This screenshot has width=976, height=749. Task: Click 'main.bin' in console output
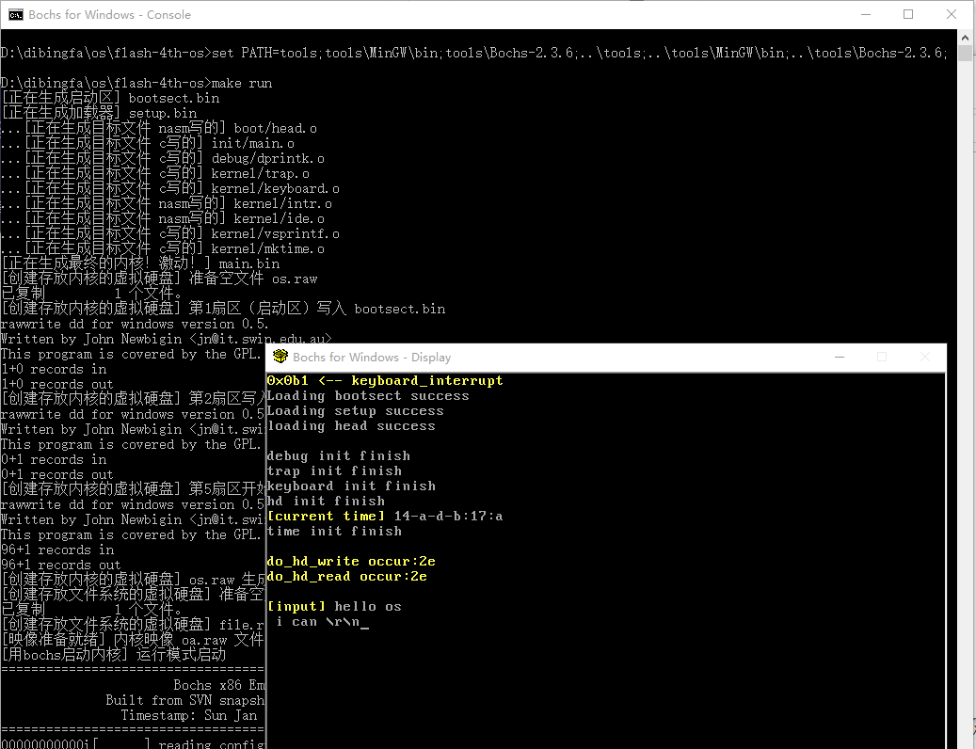(x=249, y=263)
